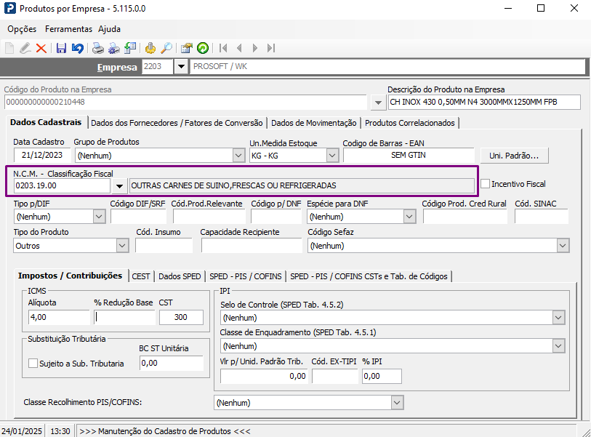Click the red X delete record icon

click(41, 48)
